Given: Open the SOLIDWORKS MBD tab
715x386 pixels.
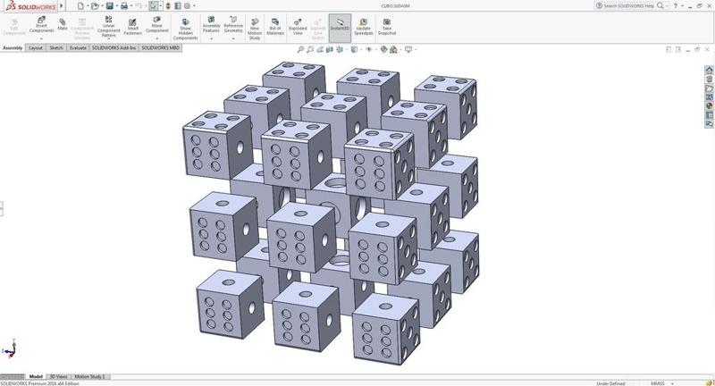Looking at the screenshot, I should click(160, 48).
